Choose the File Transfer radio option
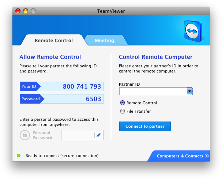This screenshot has width=222, height=179. point(123,111)
